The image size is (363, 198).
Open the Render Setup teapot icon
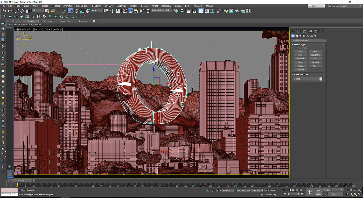[x=226, y=11]
